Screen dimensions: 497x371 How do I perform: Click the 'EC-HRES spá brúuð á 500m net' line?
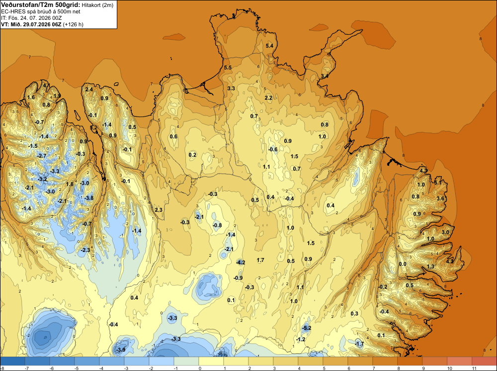tap(41, 12)
